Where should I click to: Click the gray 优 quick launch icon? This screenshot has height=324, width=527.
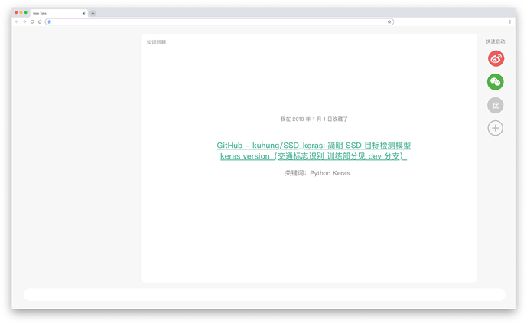(x=496, y=105)
